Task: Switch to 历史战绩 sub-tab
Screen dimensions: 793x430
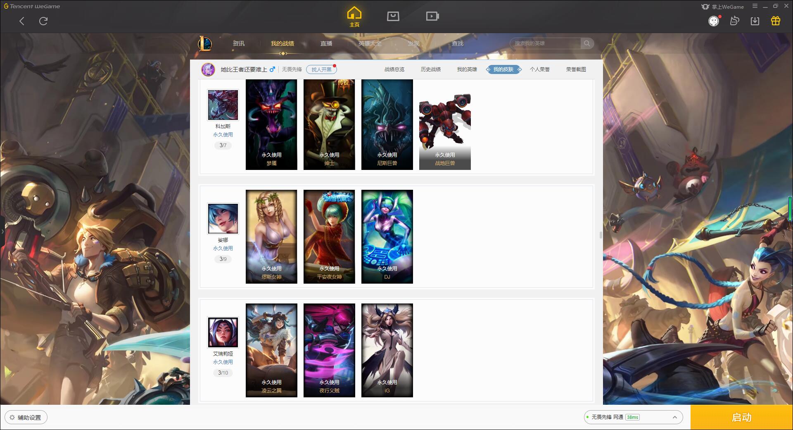Action: (431, 69)
